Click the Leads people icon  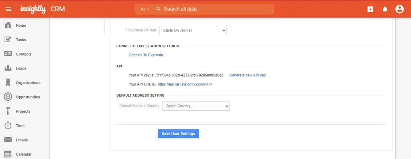(8, 68)
